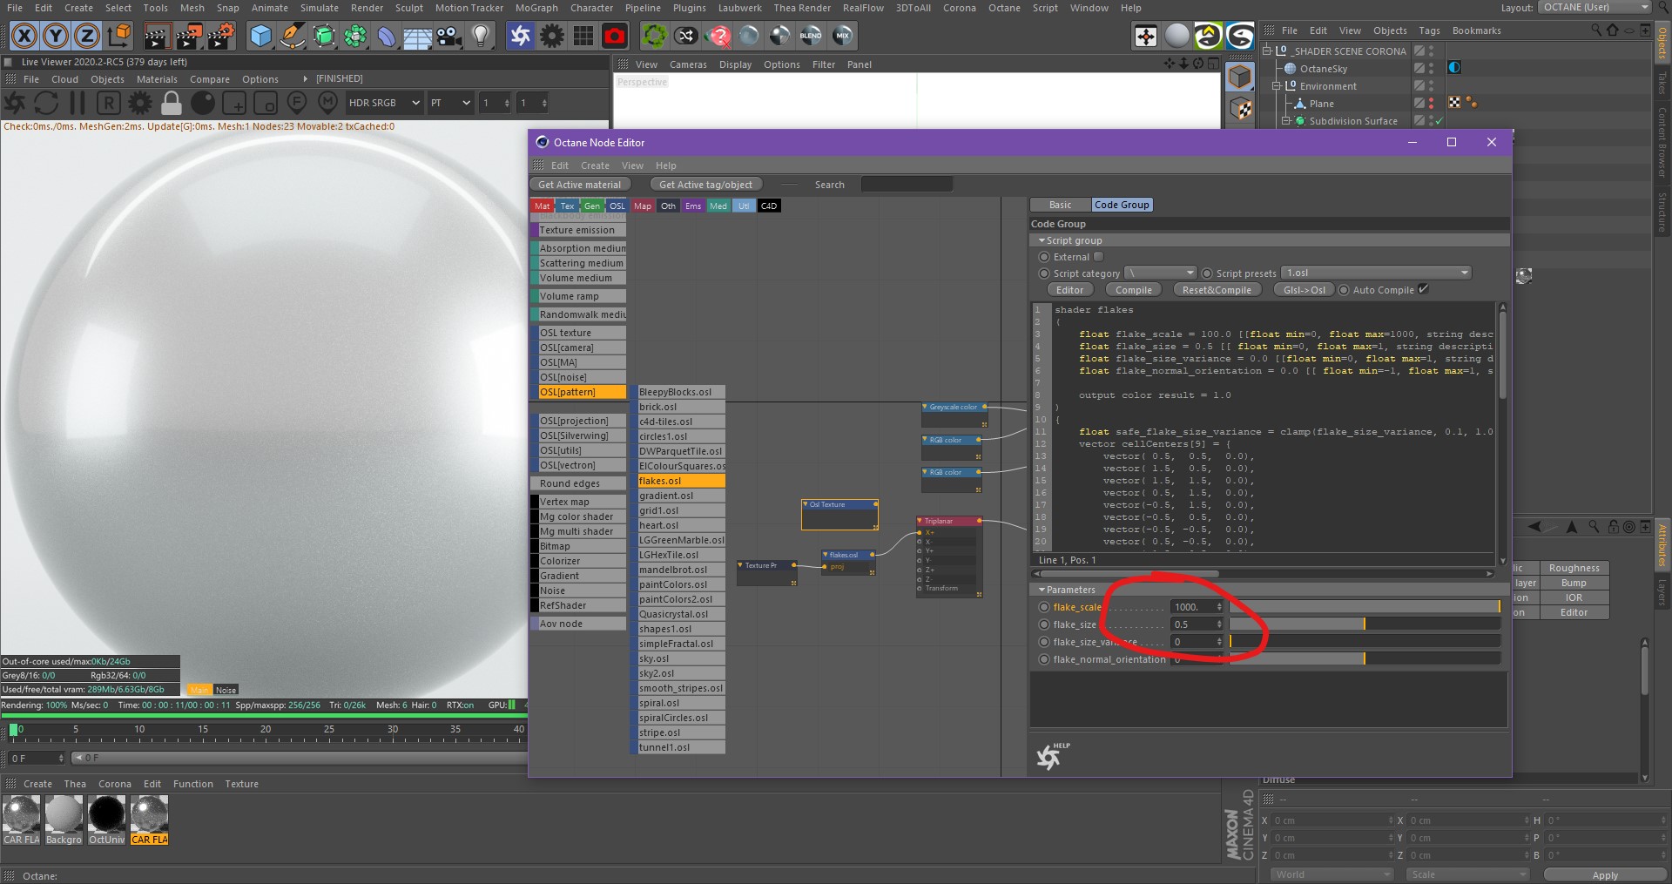Toggle the Y axis lock icon
Viewport: 1672px width, 884px height.
click(56, 36)
